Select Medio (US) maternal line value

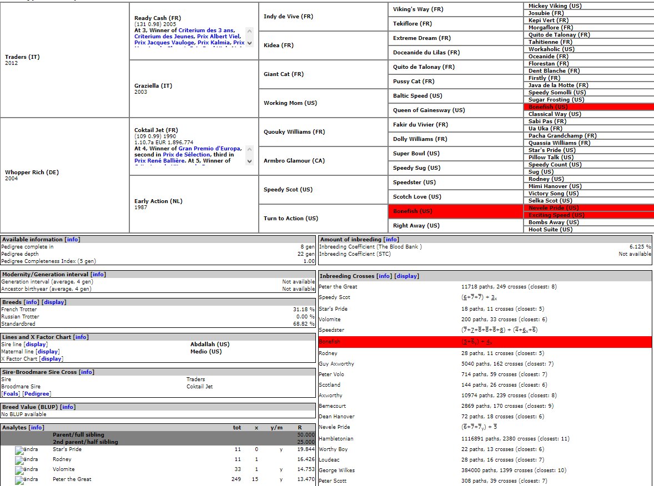click(x=206, y=351)
